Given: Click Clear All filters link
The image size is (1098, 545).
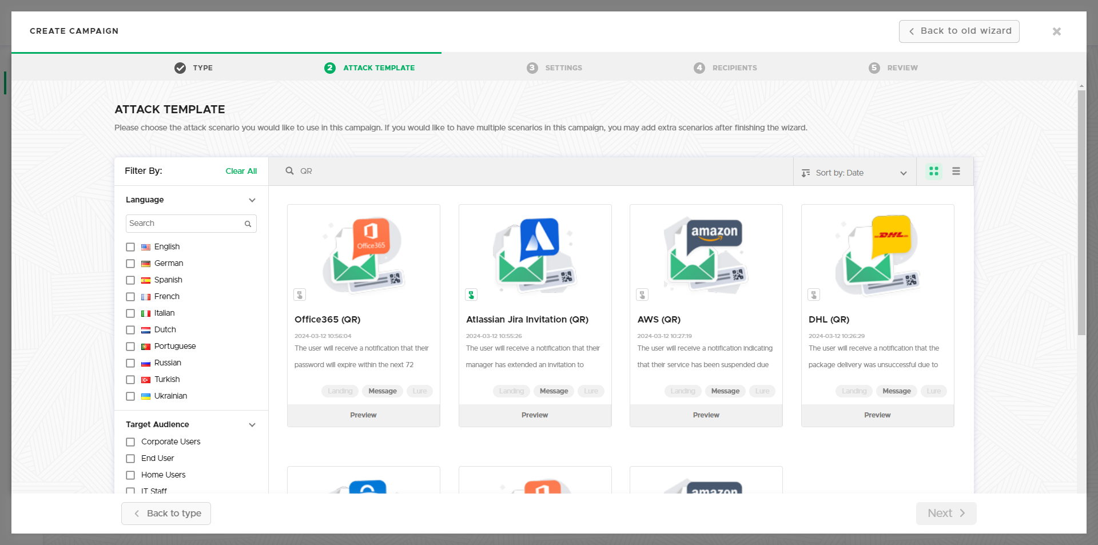Looking at the screenshot, I should (241, 171).
